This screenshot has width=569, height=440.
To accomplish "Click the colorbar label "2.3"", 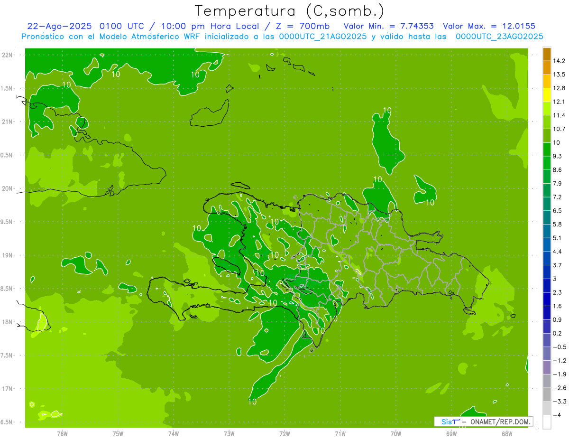I will pos(557,292).
